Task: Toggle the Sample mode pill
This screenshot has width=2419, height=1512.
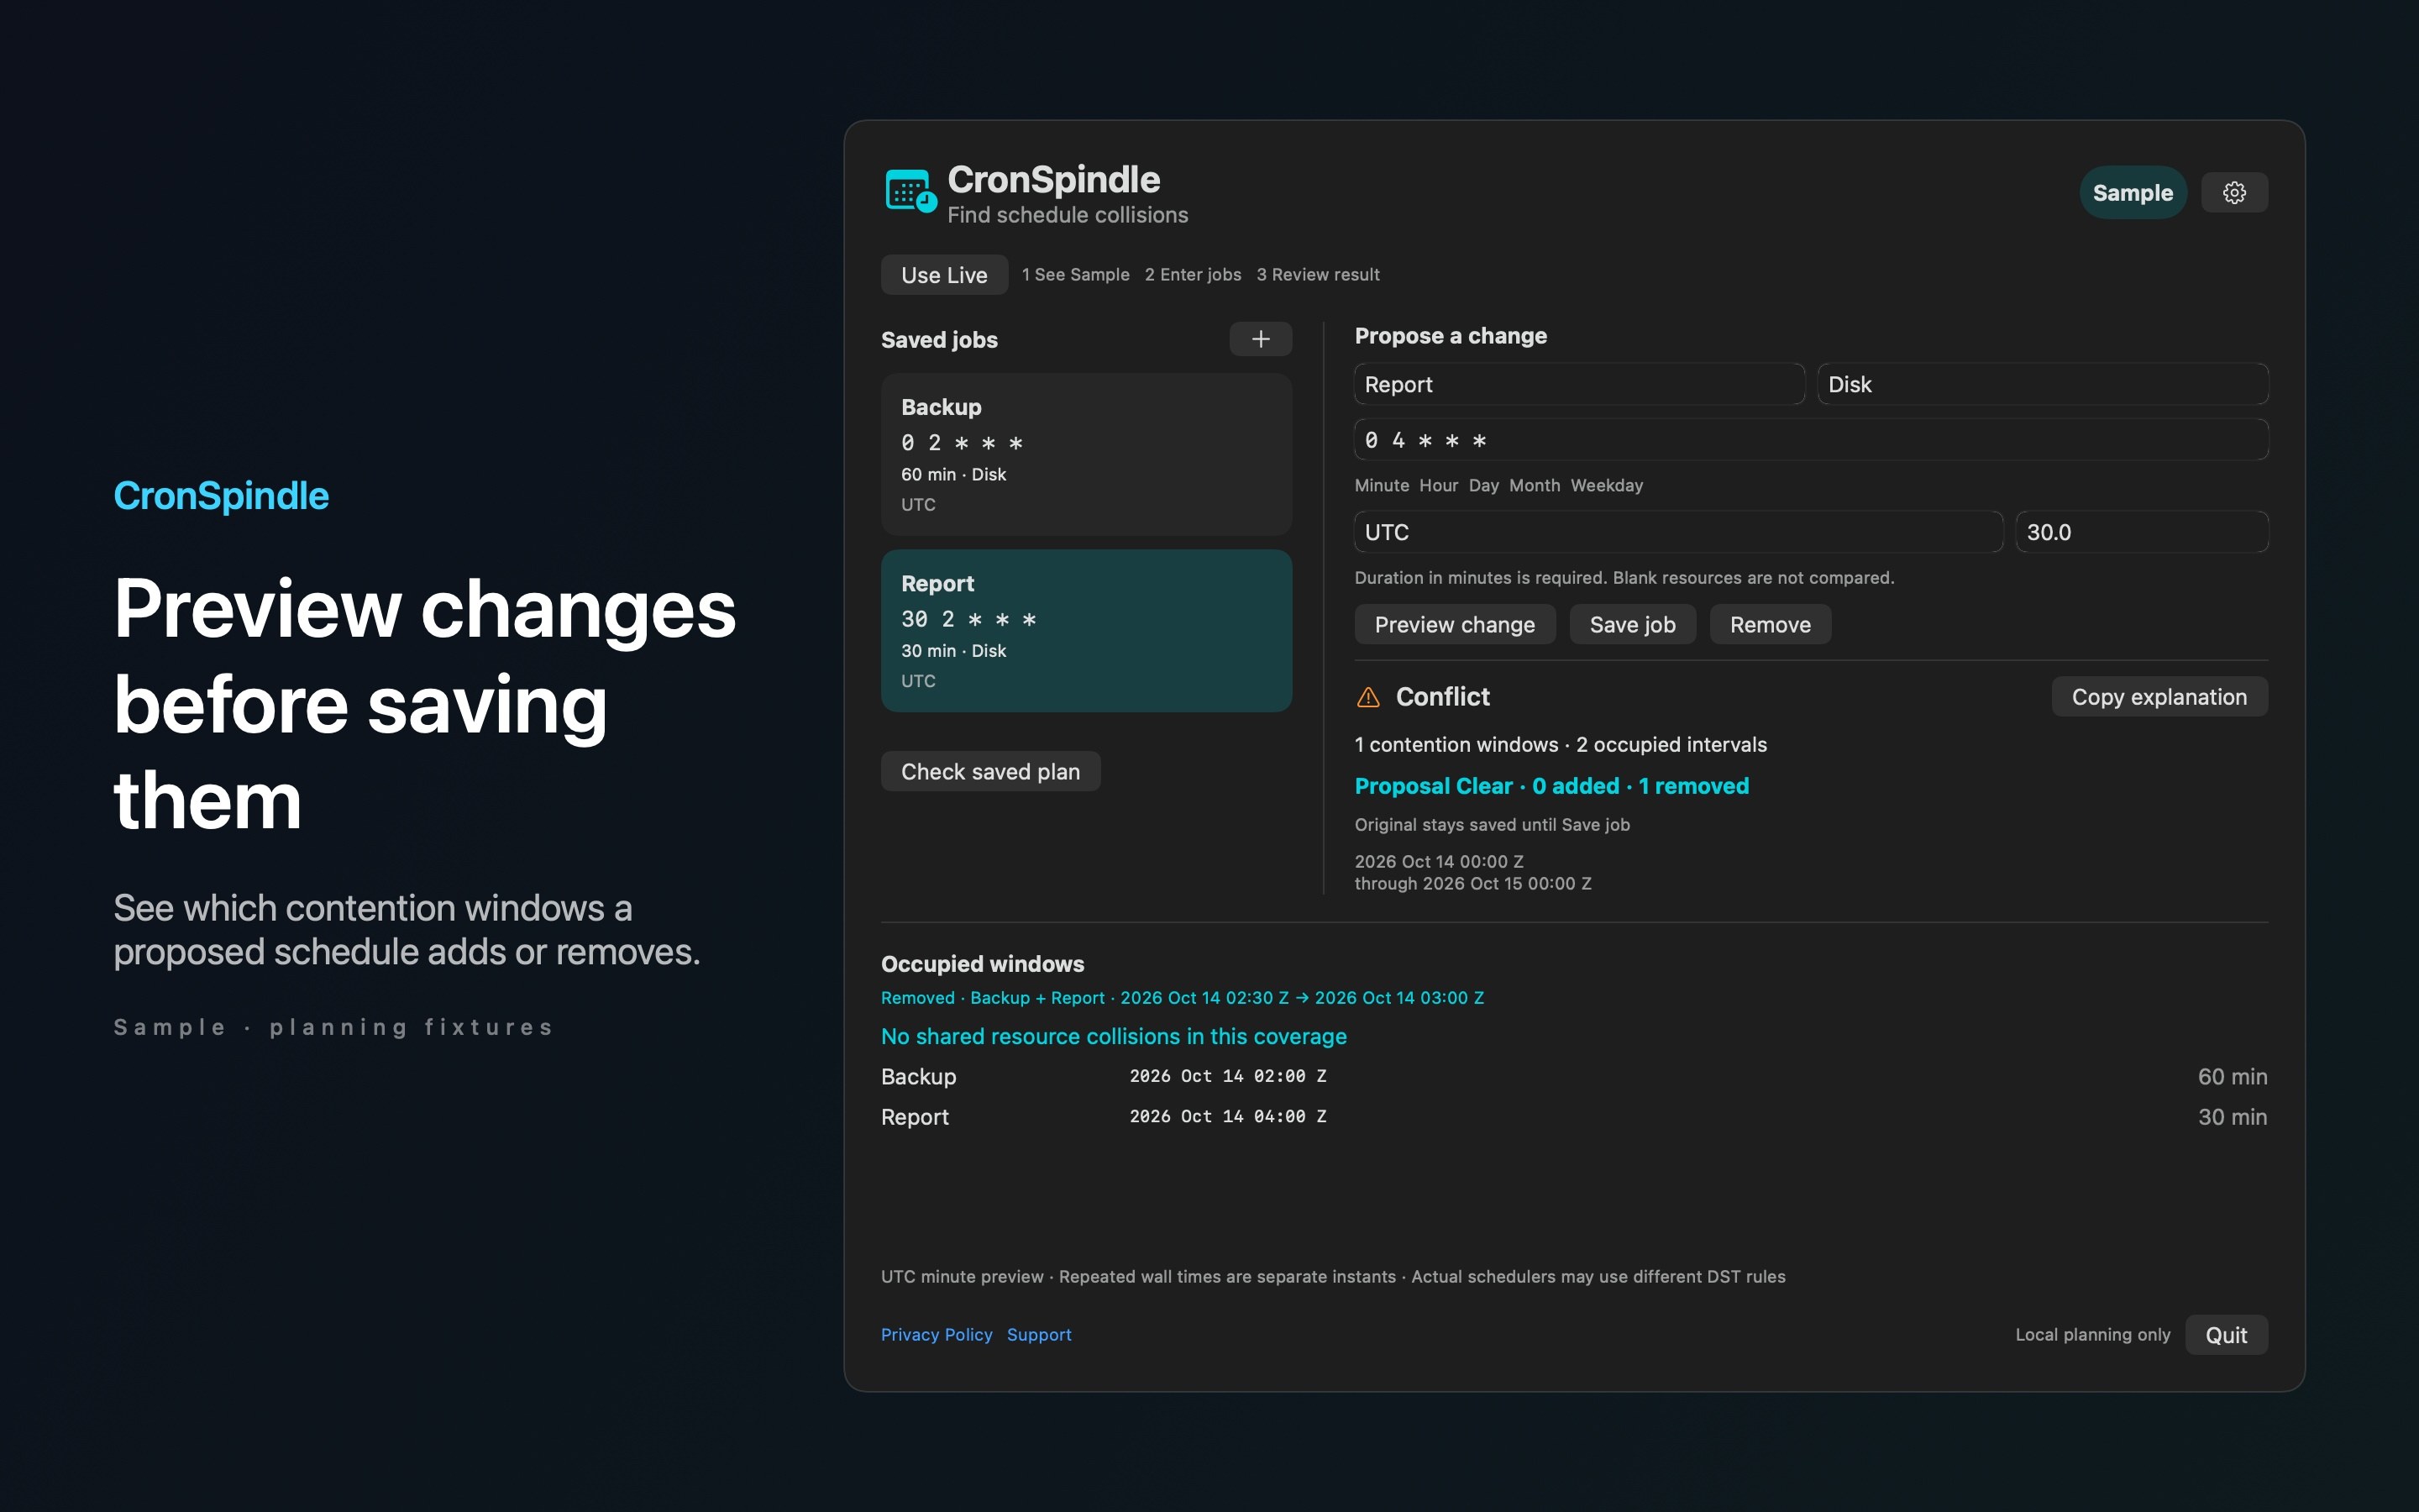Action: point(2132,193)
